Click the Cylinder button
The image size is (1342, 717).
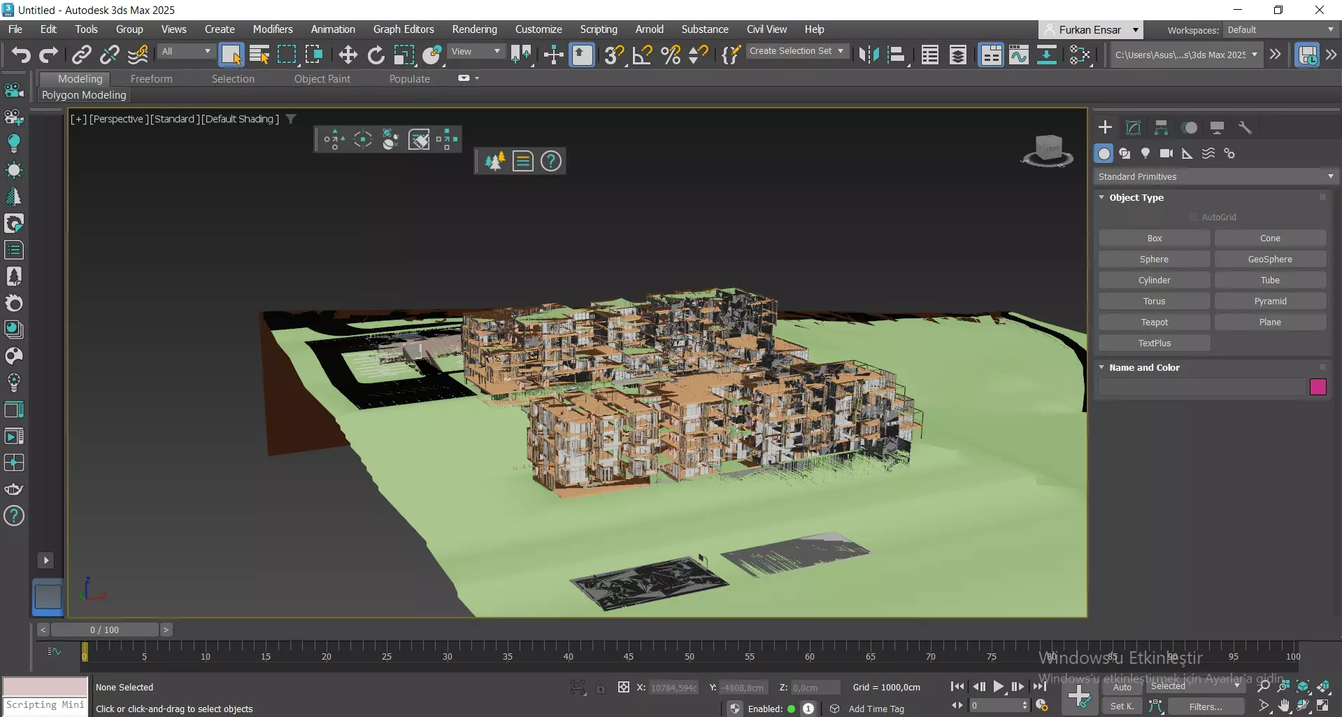tap(1154, 281)
